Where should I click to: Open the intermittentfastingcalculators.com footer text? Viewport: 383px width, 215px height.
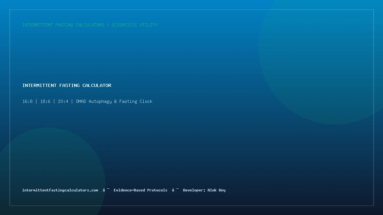pos(60,190)
